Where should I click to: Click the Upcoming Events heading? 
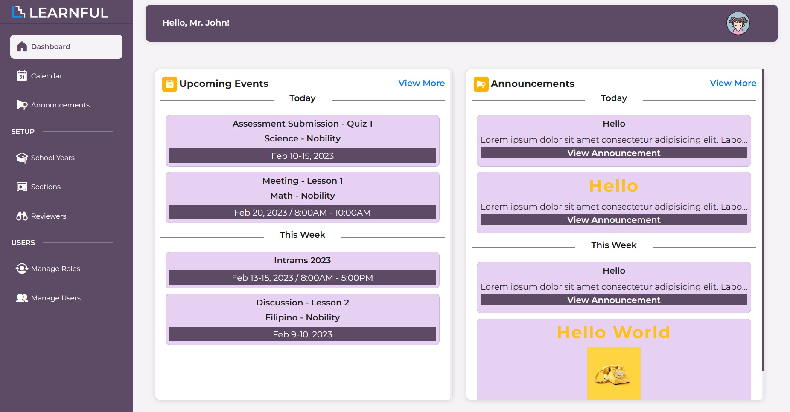(x=224, y=84)
